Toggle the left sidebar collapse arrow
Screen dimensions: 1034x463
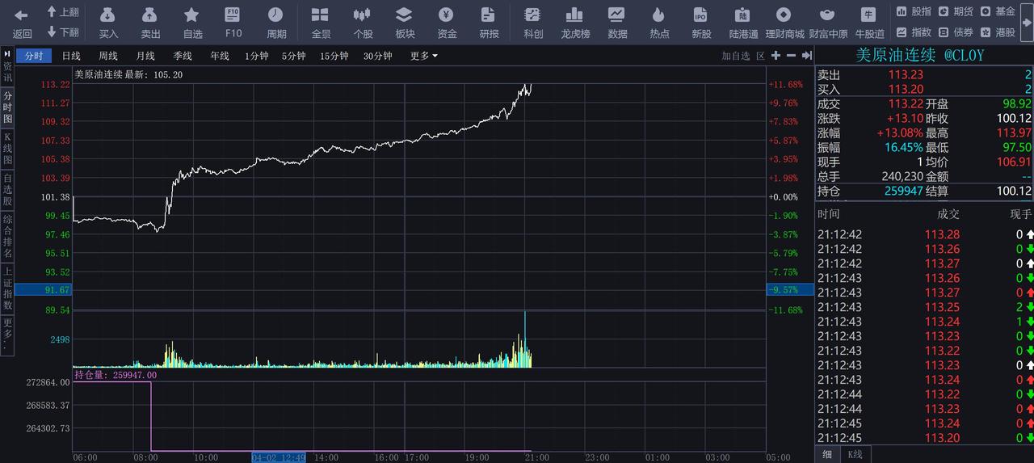[x=7, y=53]
